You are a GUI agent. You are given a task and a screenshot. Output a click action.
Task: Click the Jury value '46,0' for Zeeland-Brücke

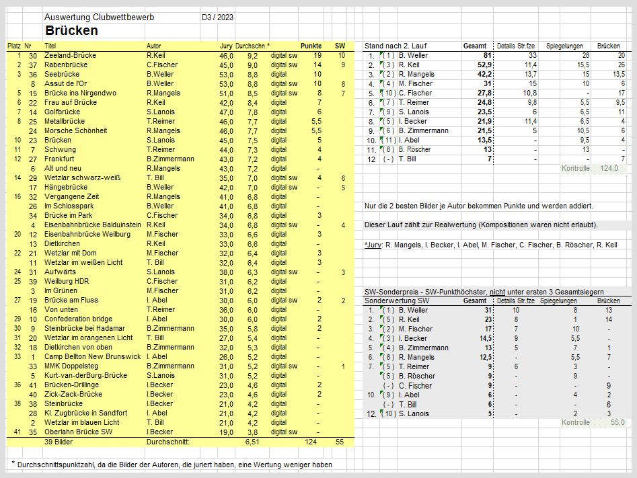[x=226, y=56]
